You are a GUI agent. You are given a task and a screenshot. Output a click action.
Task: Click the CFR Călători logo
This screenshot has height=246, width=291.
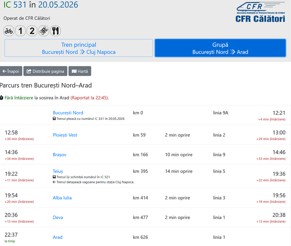coord(260,12)
